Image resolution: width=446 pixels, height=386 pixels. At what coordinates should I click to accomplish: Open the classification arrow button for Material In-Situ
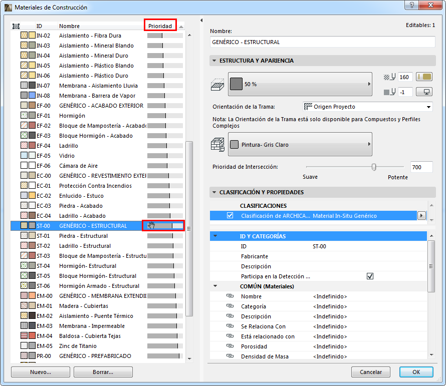pyautogui.click(x=421, y=216)
